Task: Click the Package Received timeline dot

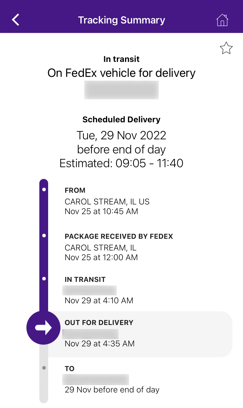Action: click(44, 236)
